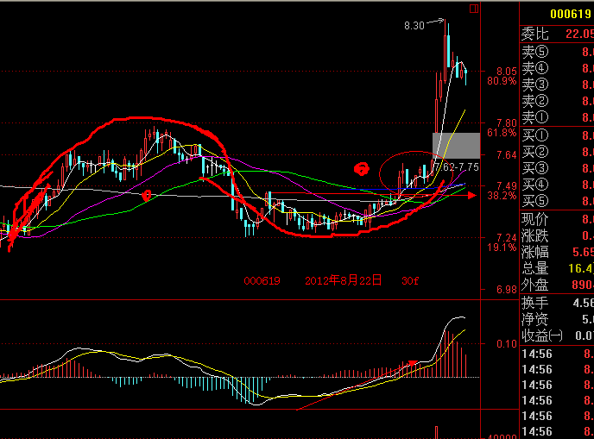Click the 8.30 peak price annotation
The height and width of the screenshot is (439, 594).
click(x=414, y=27)
